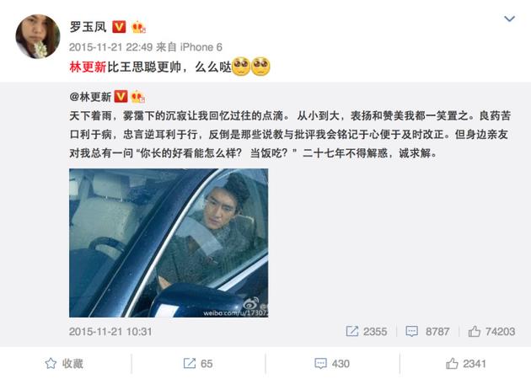Click the 2015-11-21 22:49 post timestamp
Viewport: 531px width, 379px height.
110,47
